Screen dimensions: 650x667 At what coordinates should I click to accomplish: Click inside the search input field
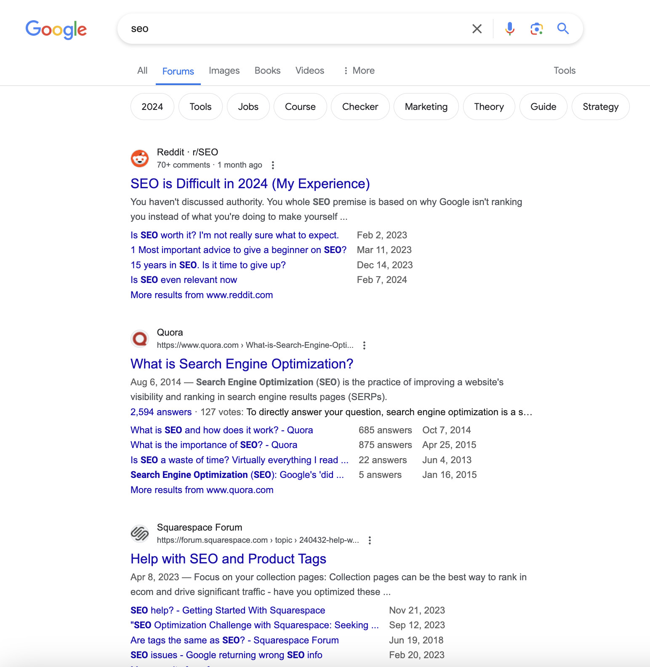pos(295,29)
